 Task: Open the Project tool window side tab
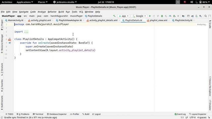tap(2, 25)
